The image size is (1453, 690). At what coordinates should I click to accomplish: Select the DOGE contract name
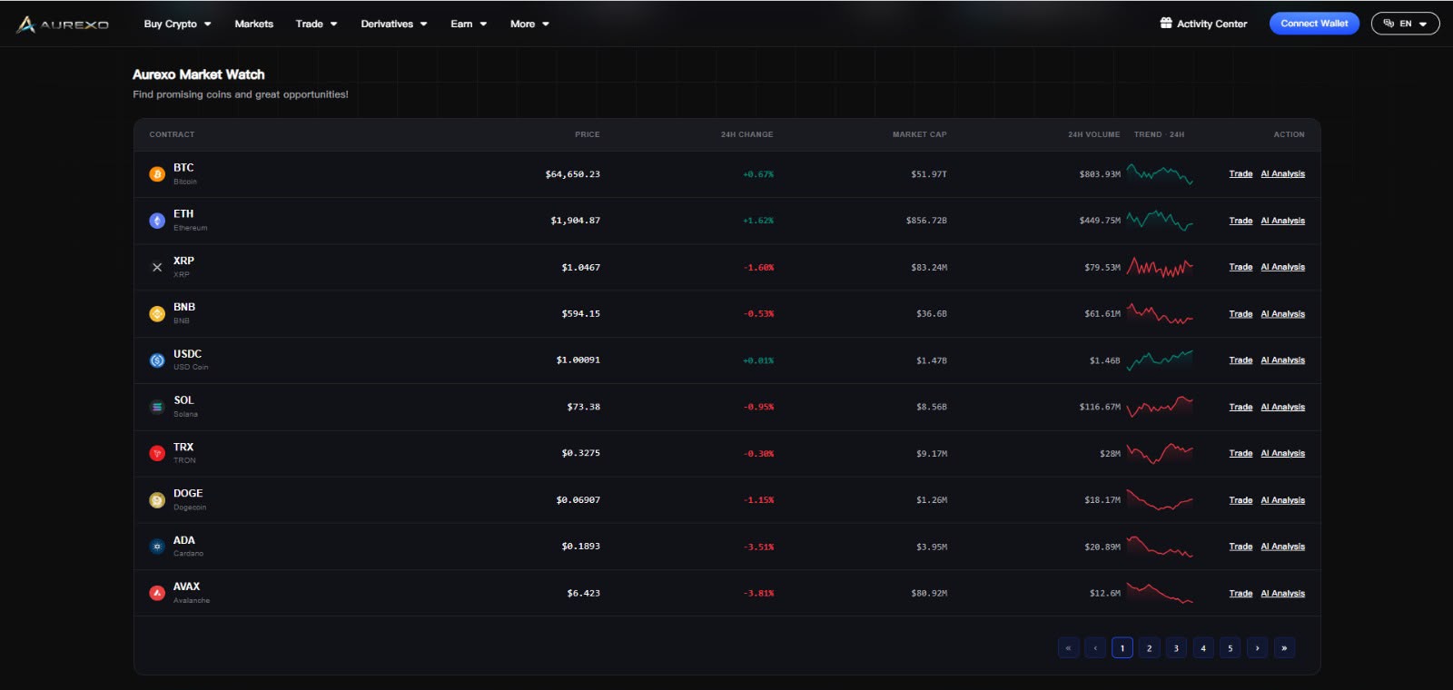[188, 494]
